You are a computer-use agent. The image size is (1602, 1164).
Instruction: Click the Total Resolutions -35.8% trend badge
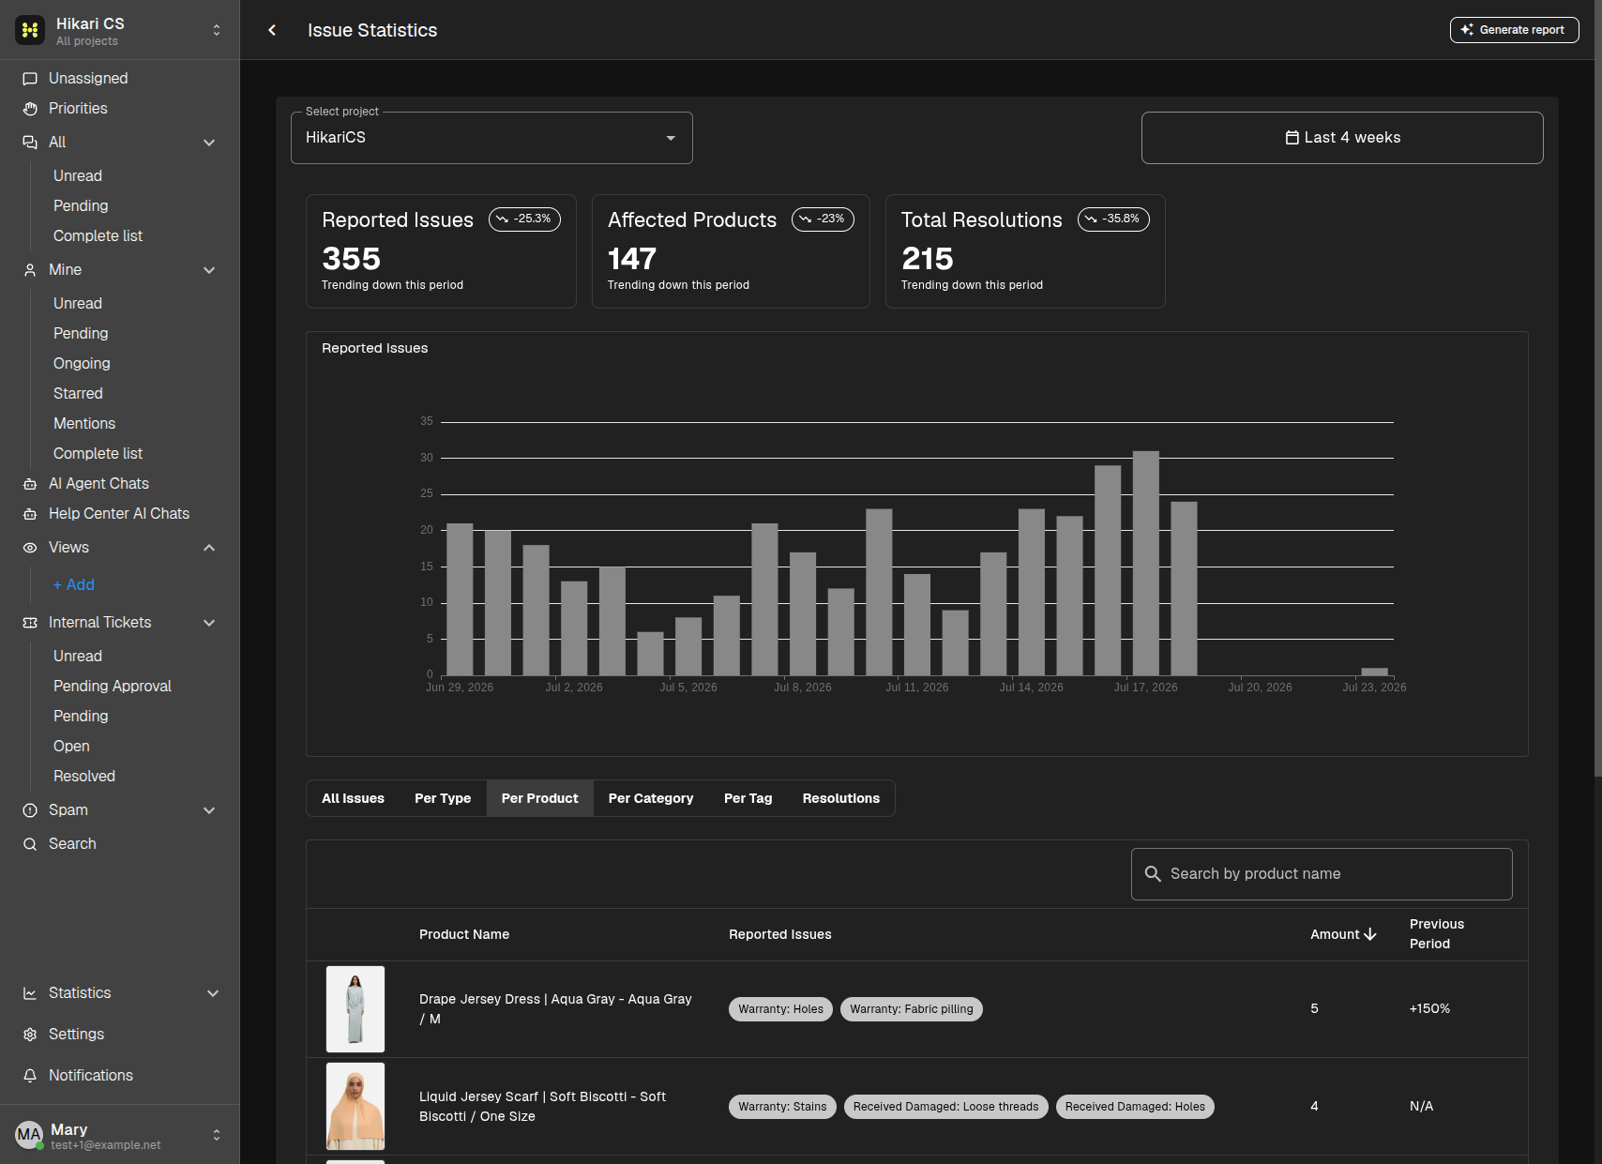pyautogui.click(x=1113, y=219)
